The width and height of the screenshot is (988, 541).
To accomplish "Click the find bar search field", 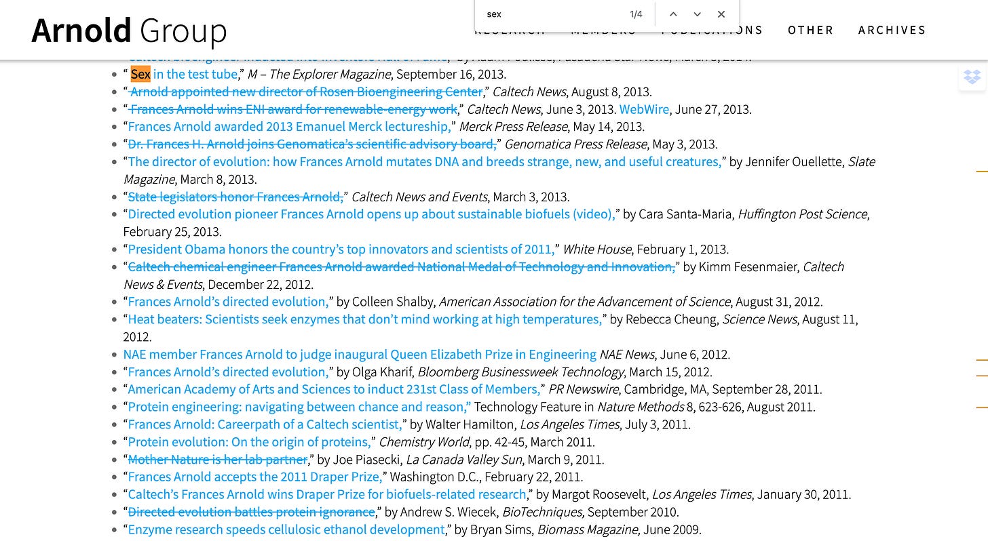I will [x=553, y=14].
